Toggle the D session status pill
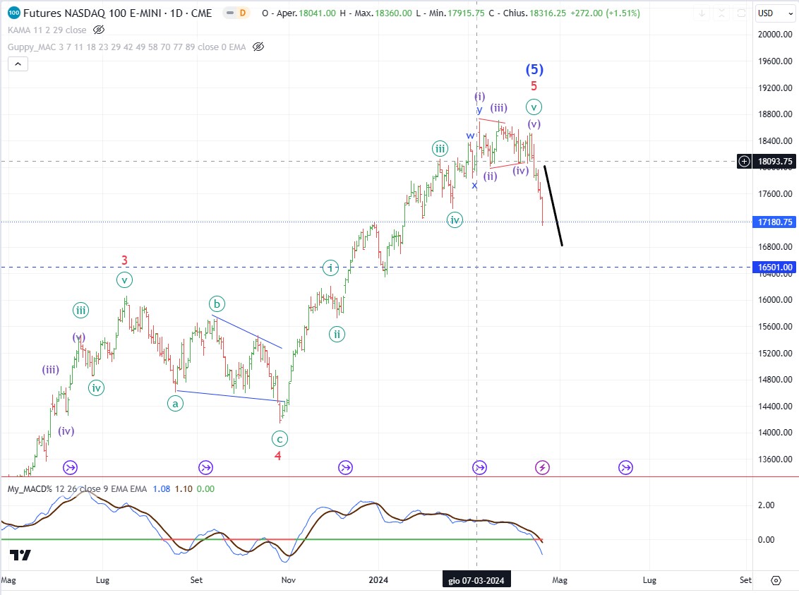This screenshot has width=799, height=595. point(236,13)
